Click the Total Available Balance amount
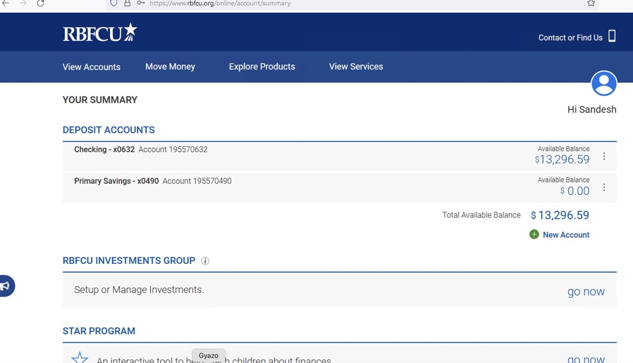Screen dimensions: 633x363 560,215
